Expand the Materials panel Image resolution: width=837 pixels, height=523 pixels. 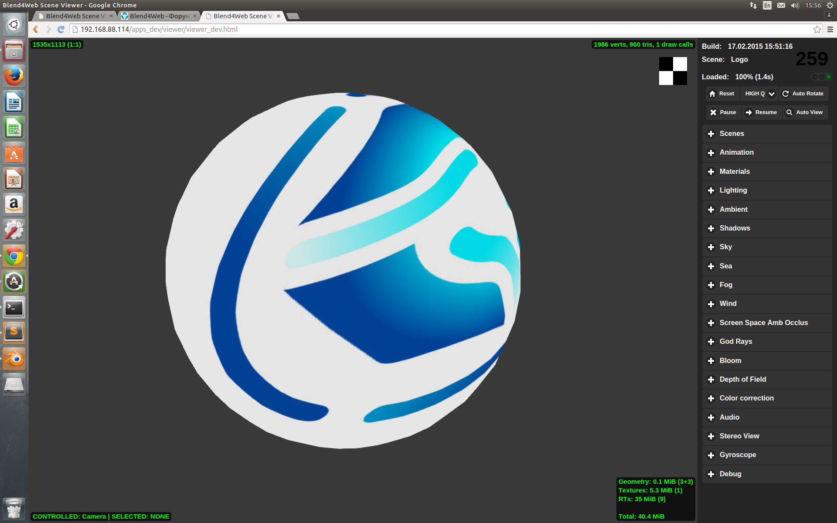tap(734, 172)
